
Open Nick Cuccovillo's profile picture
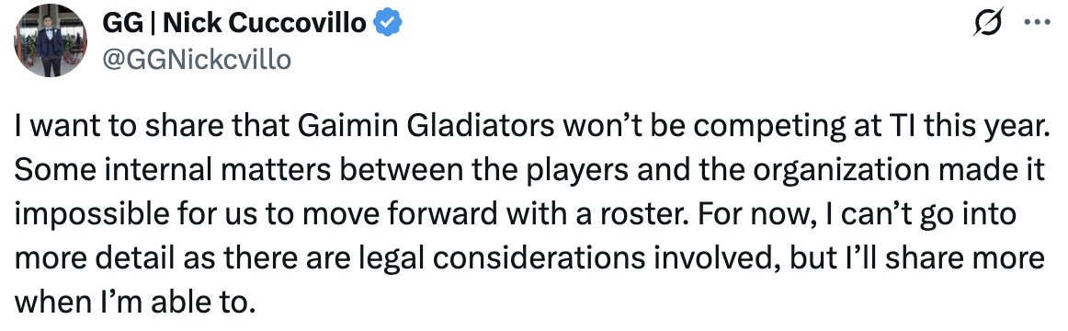(50, 40)
